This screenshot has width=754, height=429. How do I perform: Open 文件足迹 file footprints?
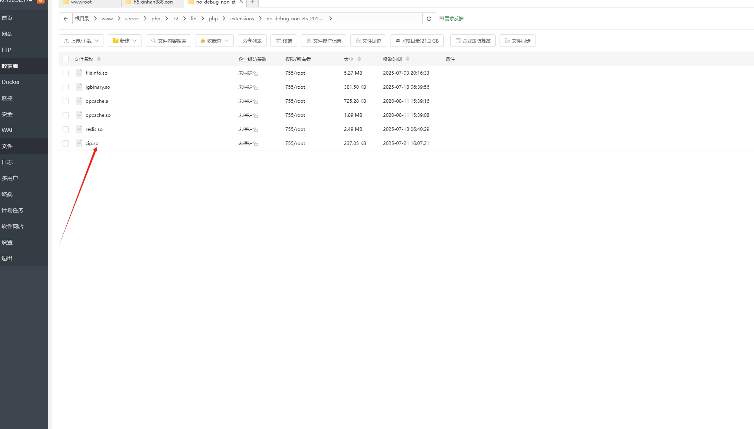tap(368, 41)
